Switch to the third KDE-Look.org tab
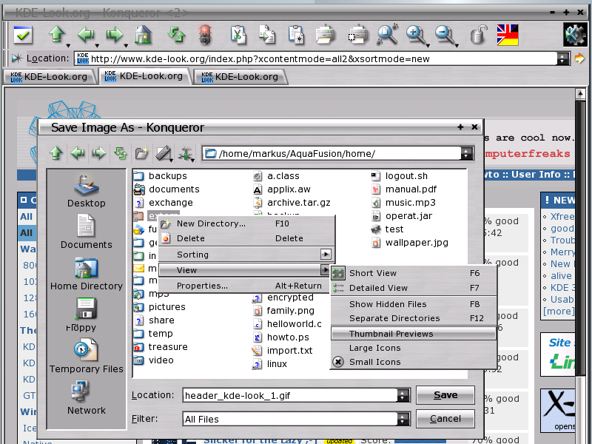 pos(240,77)
